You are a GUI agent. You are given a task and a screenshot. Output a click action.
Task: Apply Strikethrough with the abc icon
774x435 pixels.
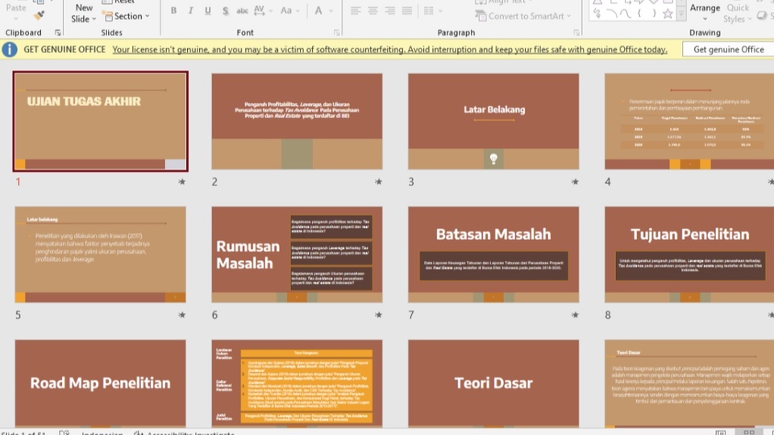[x=242, y=10]
